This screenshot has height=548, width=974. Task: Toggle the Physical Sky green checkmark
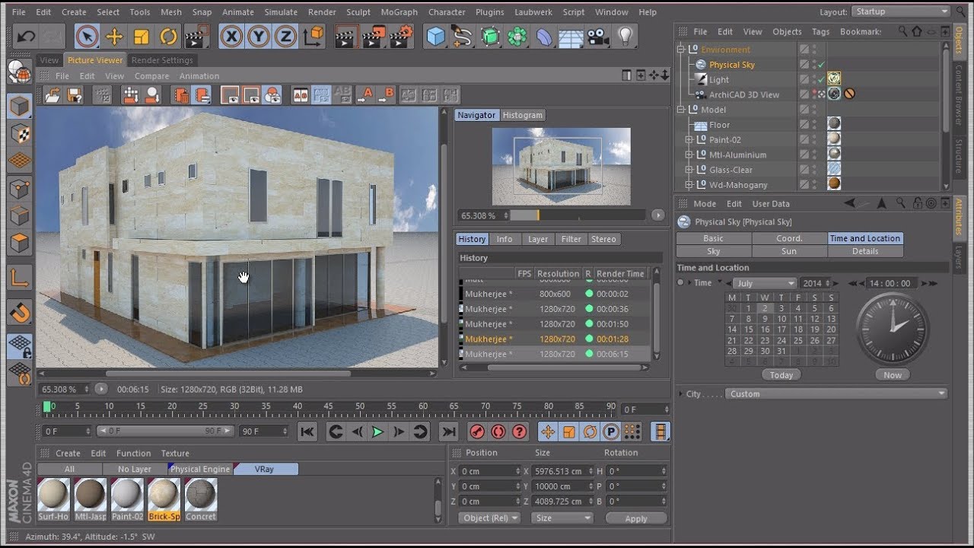pyautogui.click(x=822, y=65)
